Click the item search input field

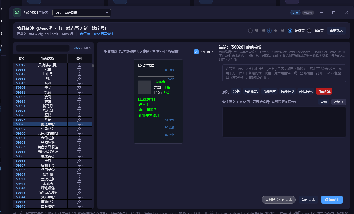pyautogui.click(x=43, y=48)
